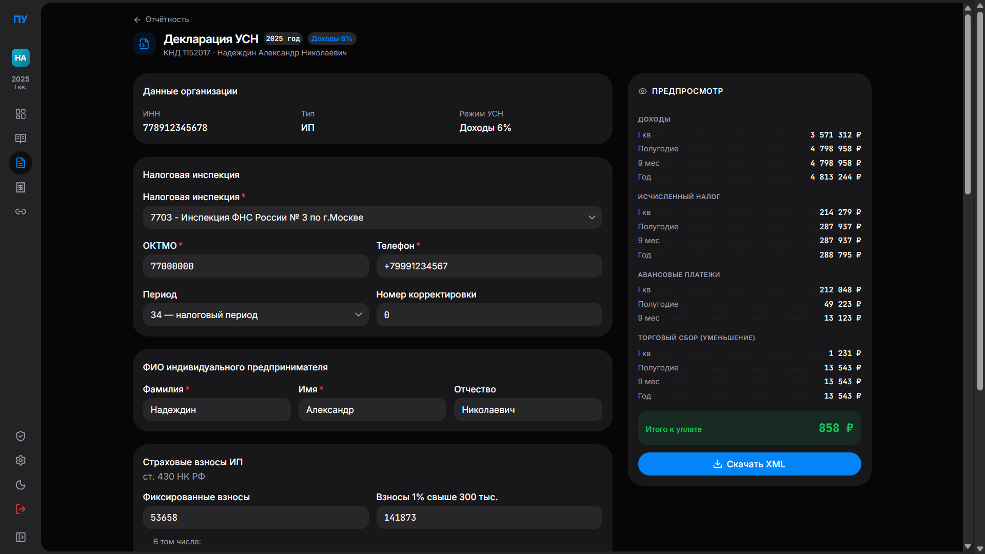Open the book ledger icon in sidebar
The height and width of the screenshot is (554, 985).
[21, 138]
